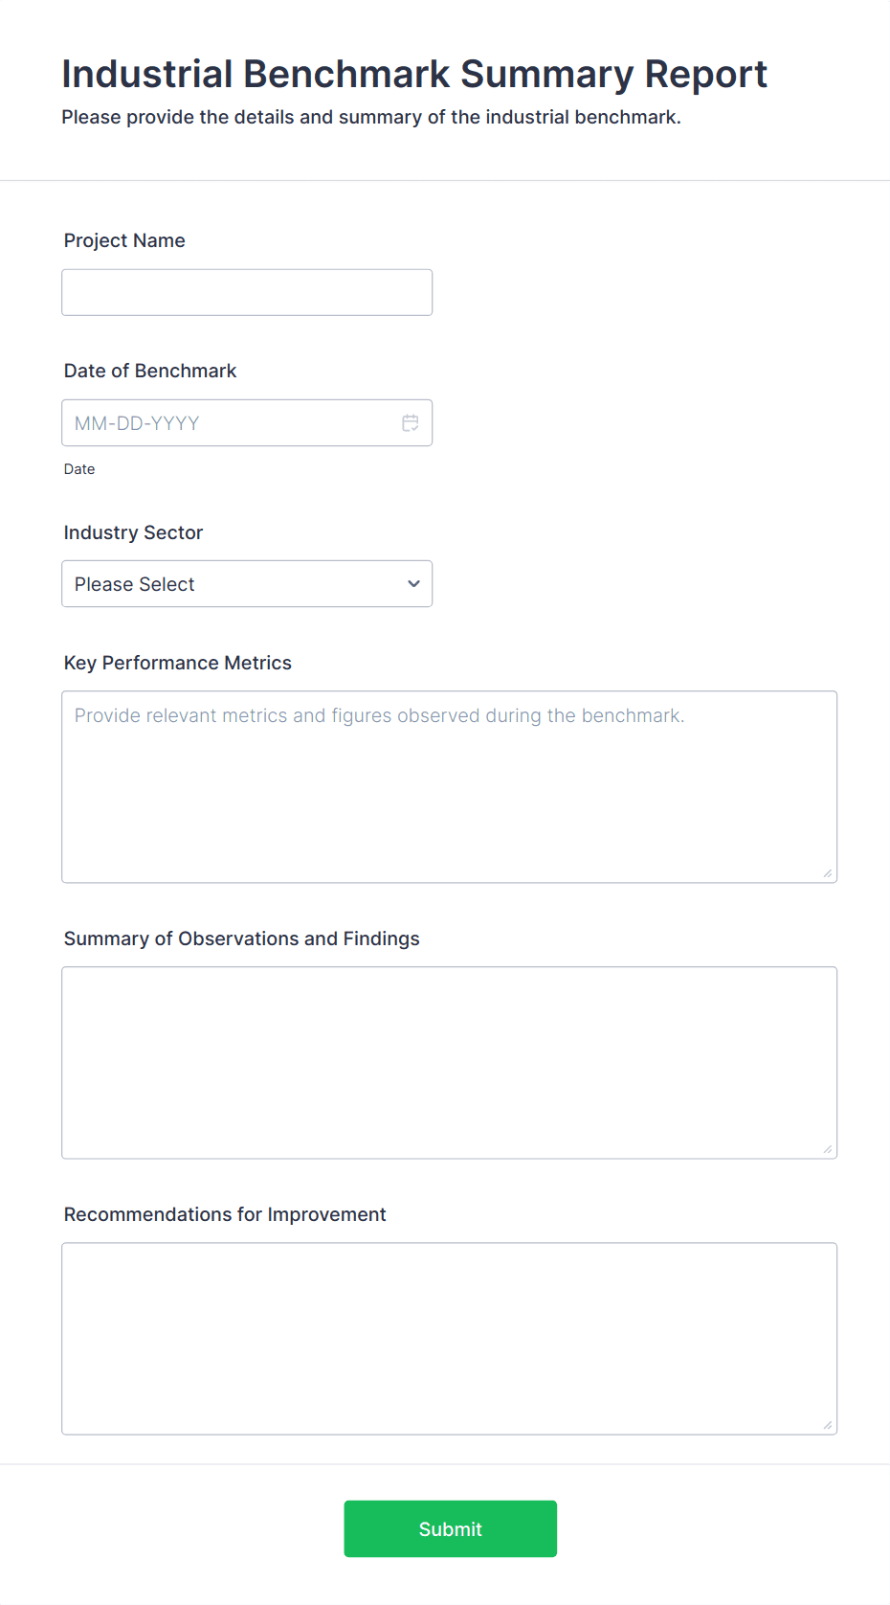This screenshot has width=890, height=1605.
Task: Expand the Industry Sector dropdown arrow
Action: pos(413,584)
